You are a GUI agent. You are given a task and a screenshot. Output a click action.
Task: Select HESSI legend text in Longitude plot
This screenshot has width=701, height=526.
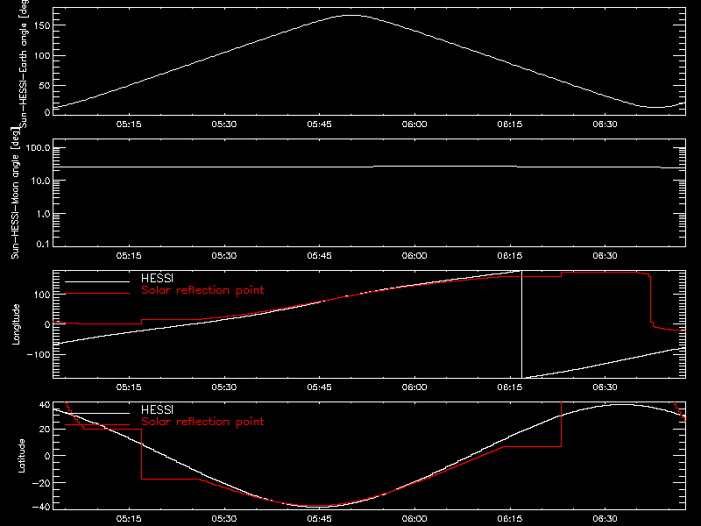tap(157, 278)
